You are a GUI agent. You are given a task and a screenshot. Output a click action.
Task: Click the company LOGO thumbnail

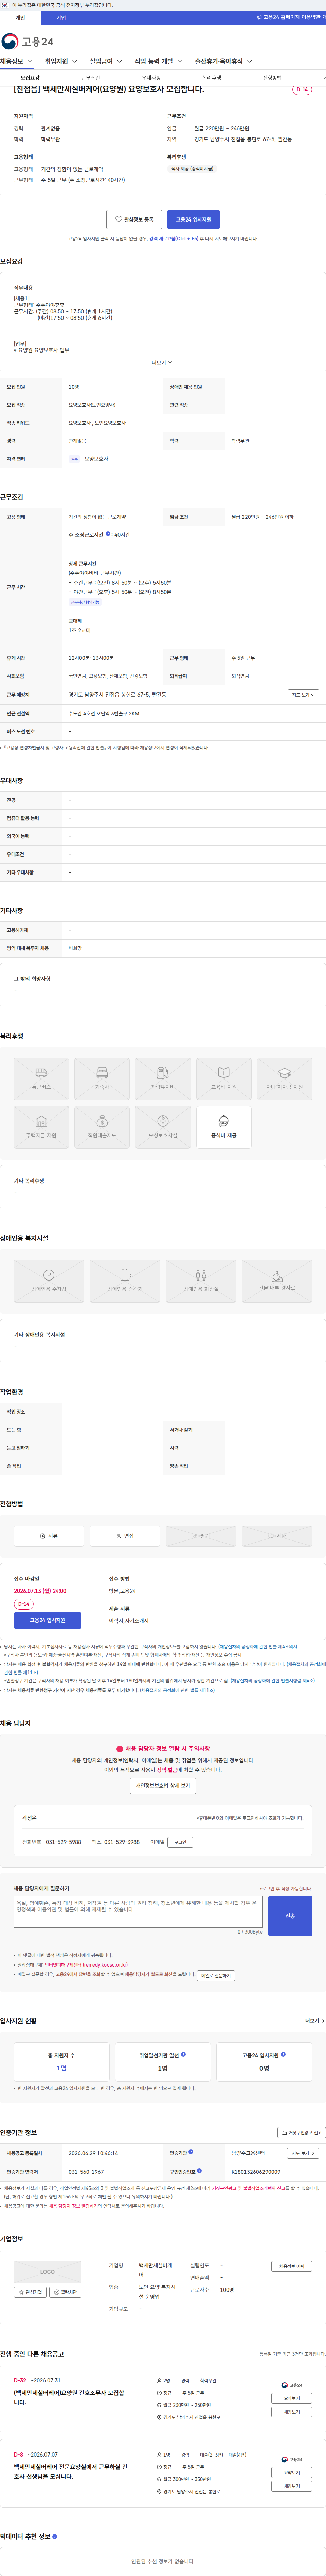[x=48, y=2272]
